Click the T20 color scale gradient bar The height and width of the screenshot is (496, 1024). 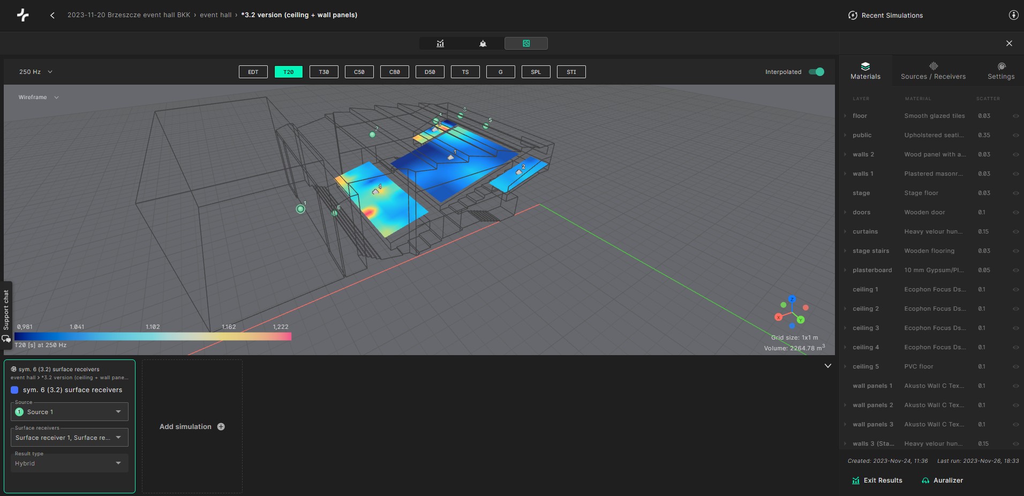pos(153,336)
